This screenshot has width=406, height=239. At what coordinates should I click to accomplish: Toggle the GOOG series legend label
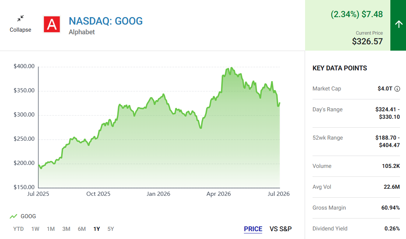click(x=28, y=216)
